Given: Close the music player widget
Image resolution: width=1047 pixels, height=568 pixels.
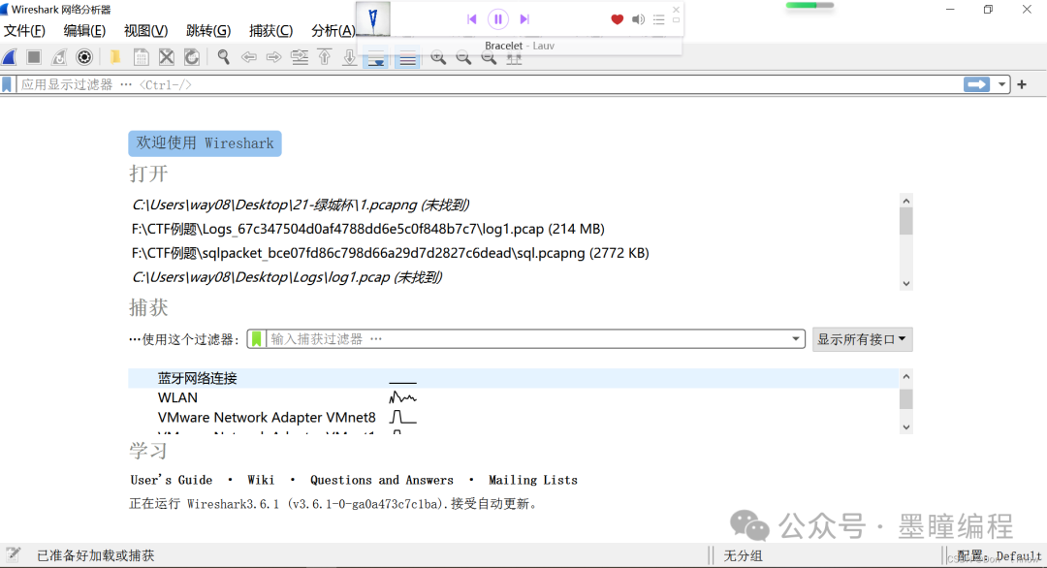Looking at the screenshot, I should [x=676, y=10].
